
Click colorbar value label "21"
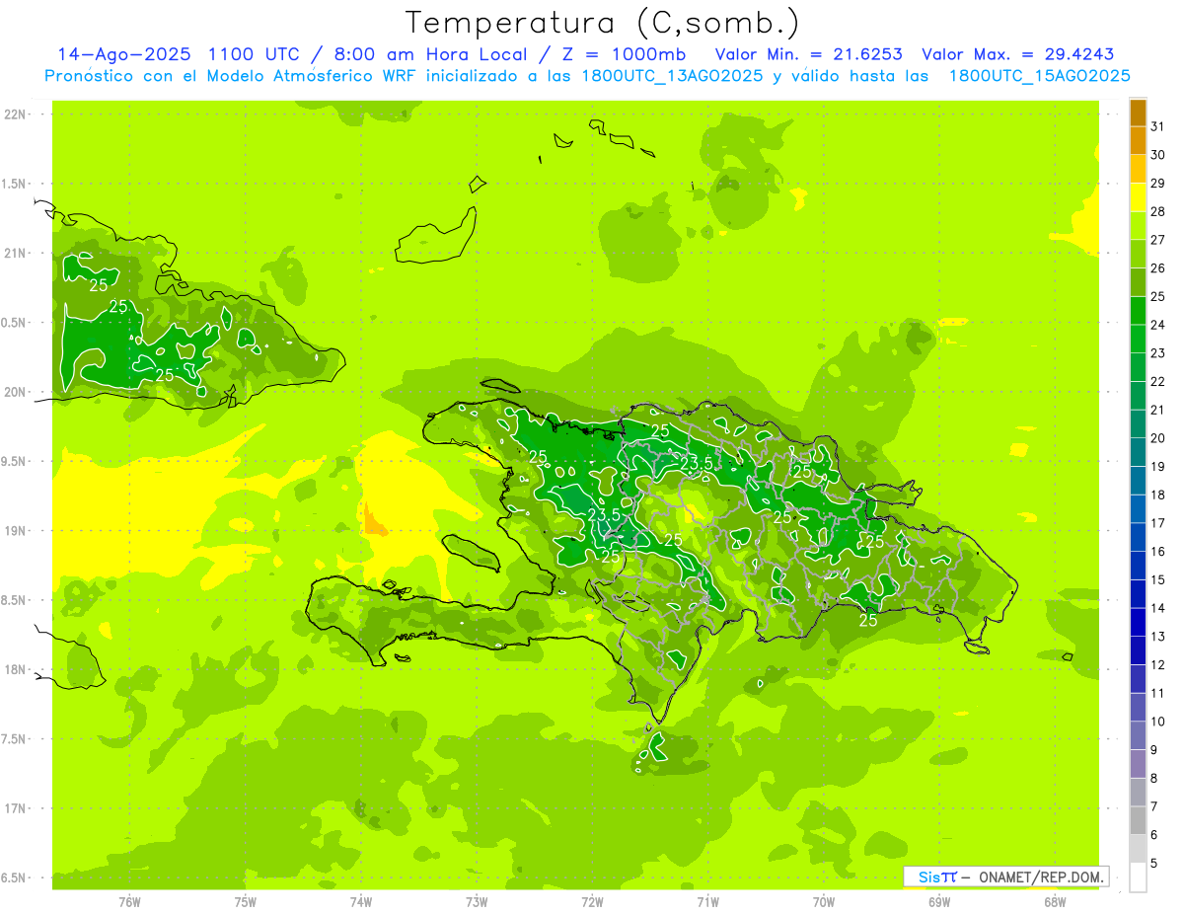[1158, 410]
